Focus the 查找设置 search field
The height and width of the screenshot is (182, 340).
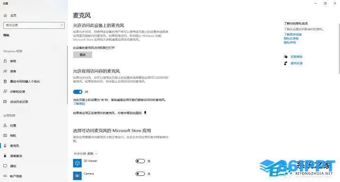point(34,25)
